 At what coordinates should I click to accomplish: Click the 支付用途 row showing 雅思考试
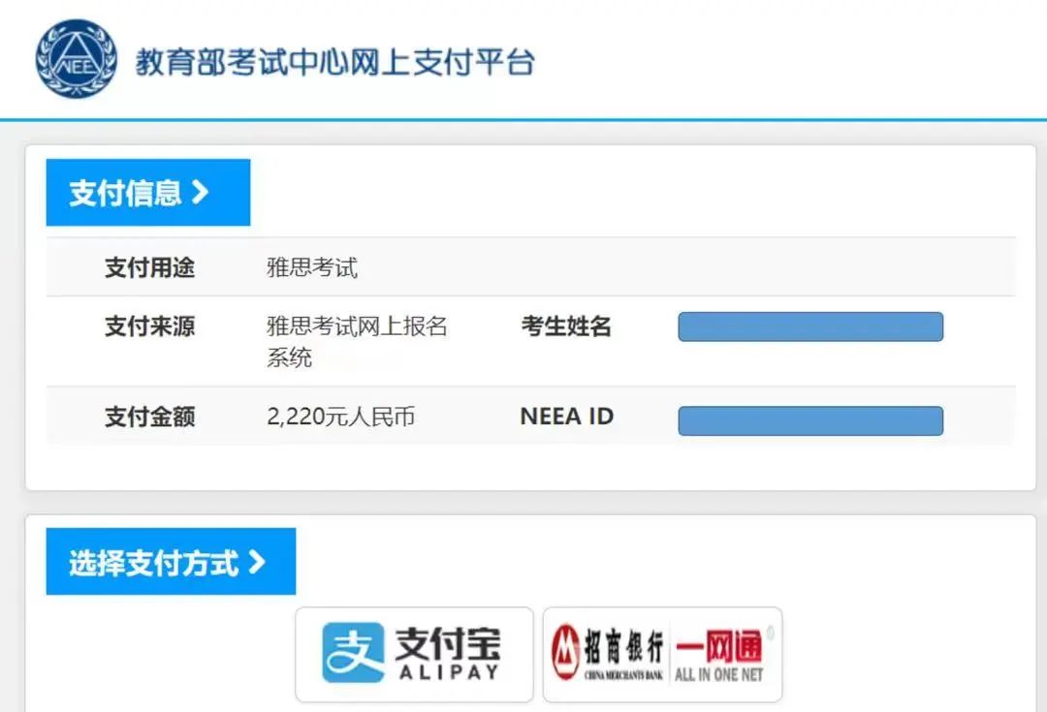(312, 267)
